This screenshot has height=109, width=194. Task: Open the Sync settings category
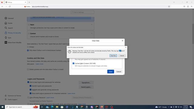coord(8,38)
